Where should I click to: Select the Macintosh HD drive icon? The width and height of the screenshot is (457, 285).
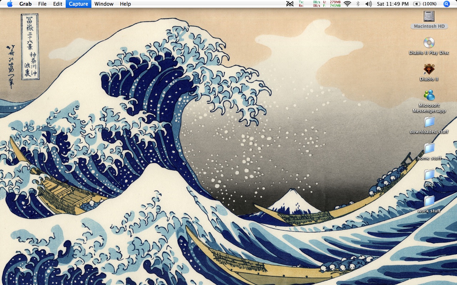pyautogui.click(x=429, y=16)
